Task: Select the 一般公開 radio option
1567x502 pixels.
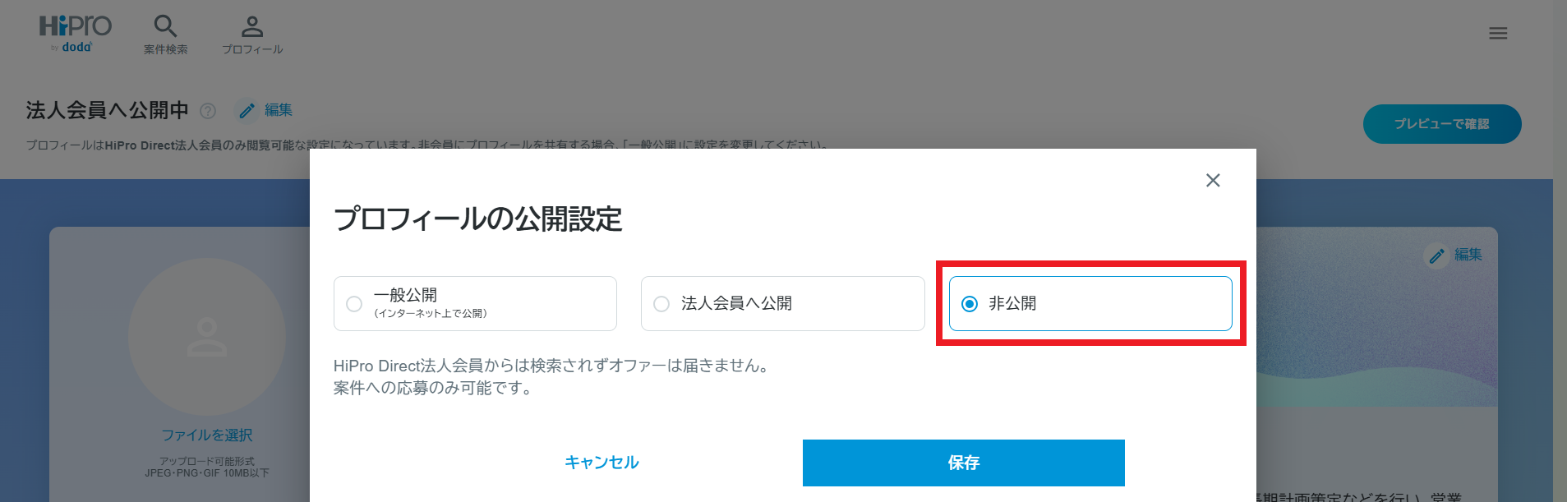Action: point(354,304)
